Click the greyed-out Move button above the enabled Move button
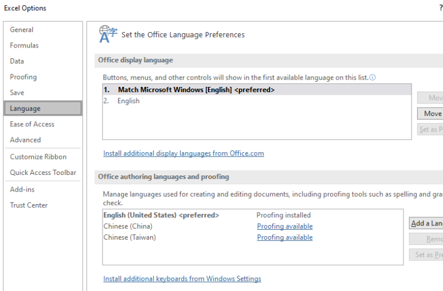This screenshot has height=291, width=443. coord(430,98)
